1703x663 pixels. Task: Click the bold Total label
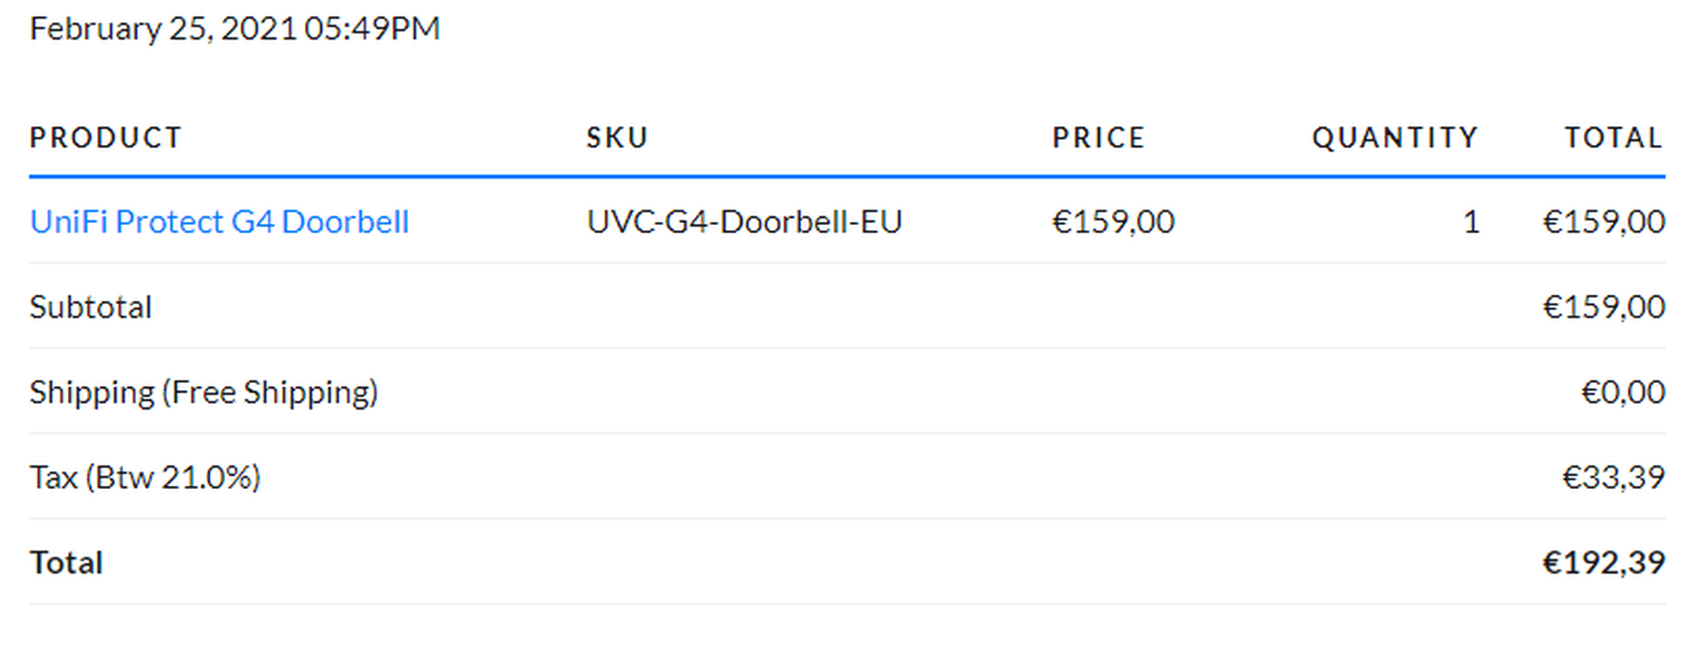coord(66,563)
